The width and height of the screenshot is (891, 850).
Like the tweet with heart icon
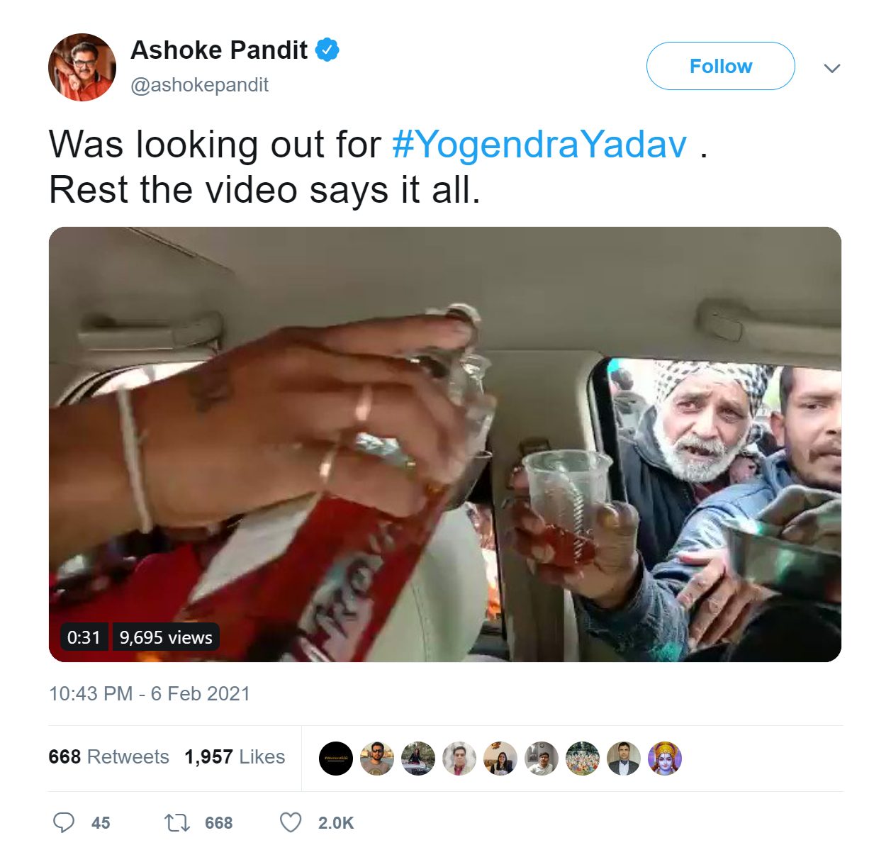coord(290,822)
